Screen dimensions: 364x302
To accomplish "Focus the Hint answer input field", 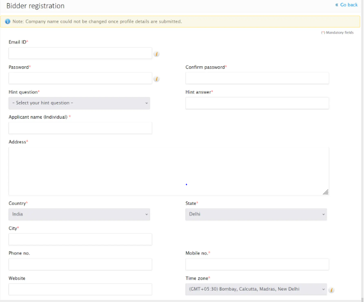I will [x=257, y=103].
